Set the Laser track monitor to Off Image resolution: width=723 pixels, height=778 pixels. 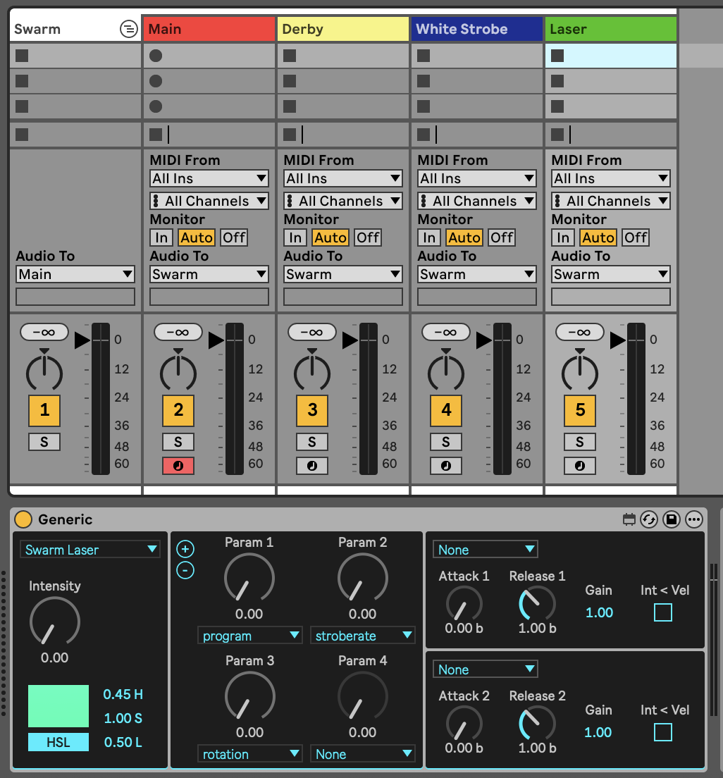click(636, 237)
